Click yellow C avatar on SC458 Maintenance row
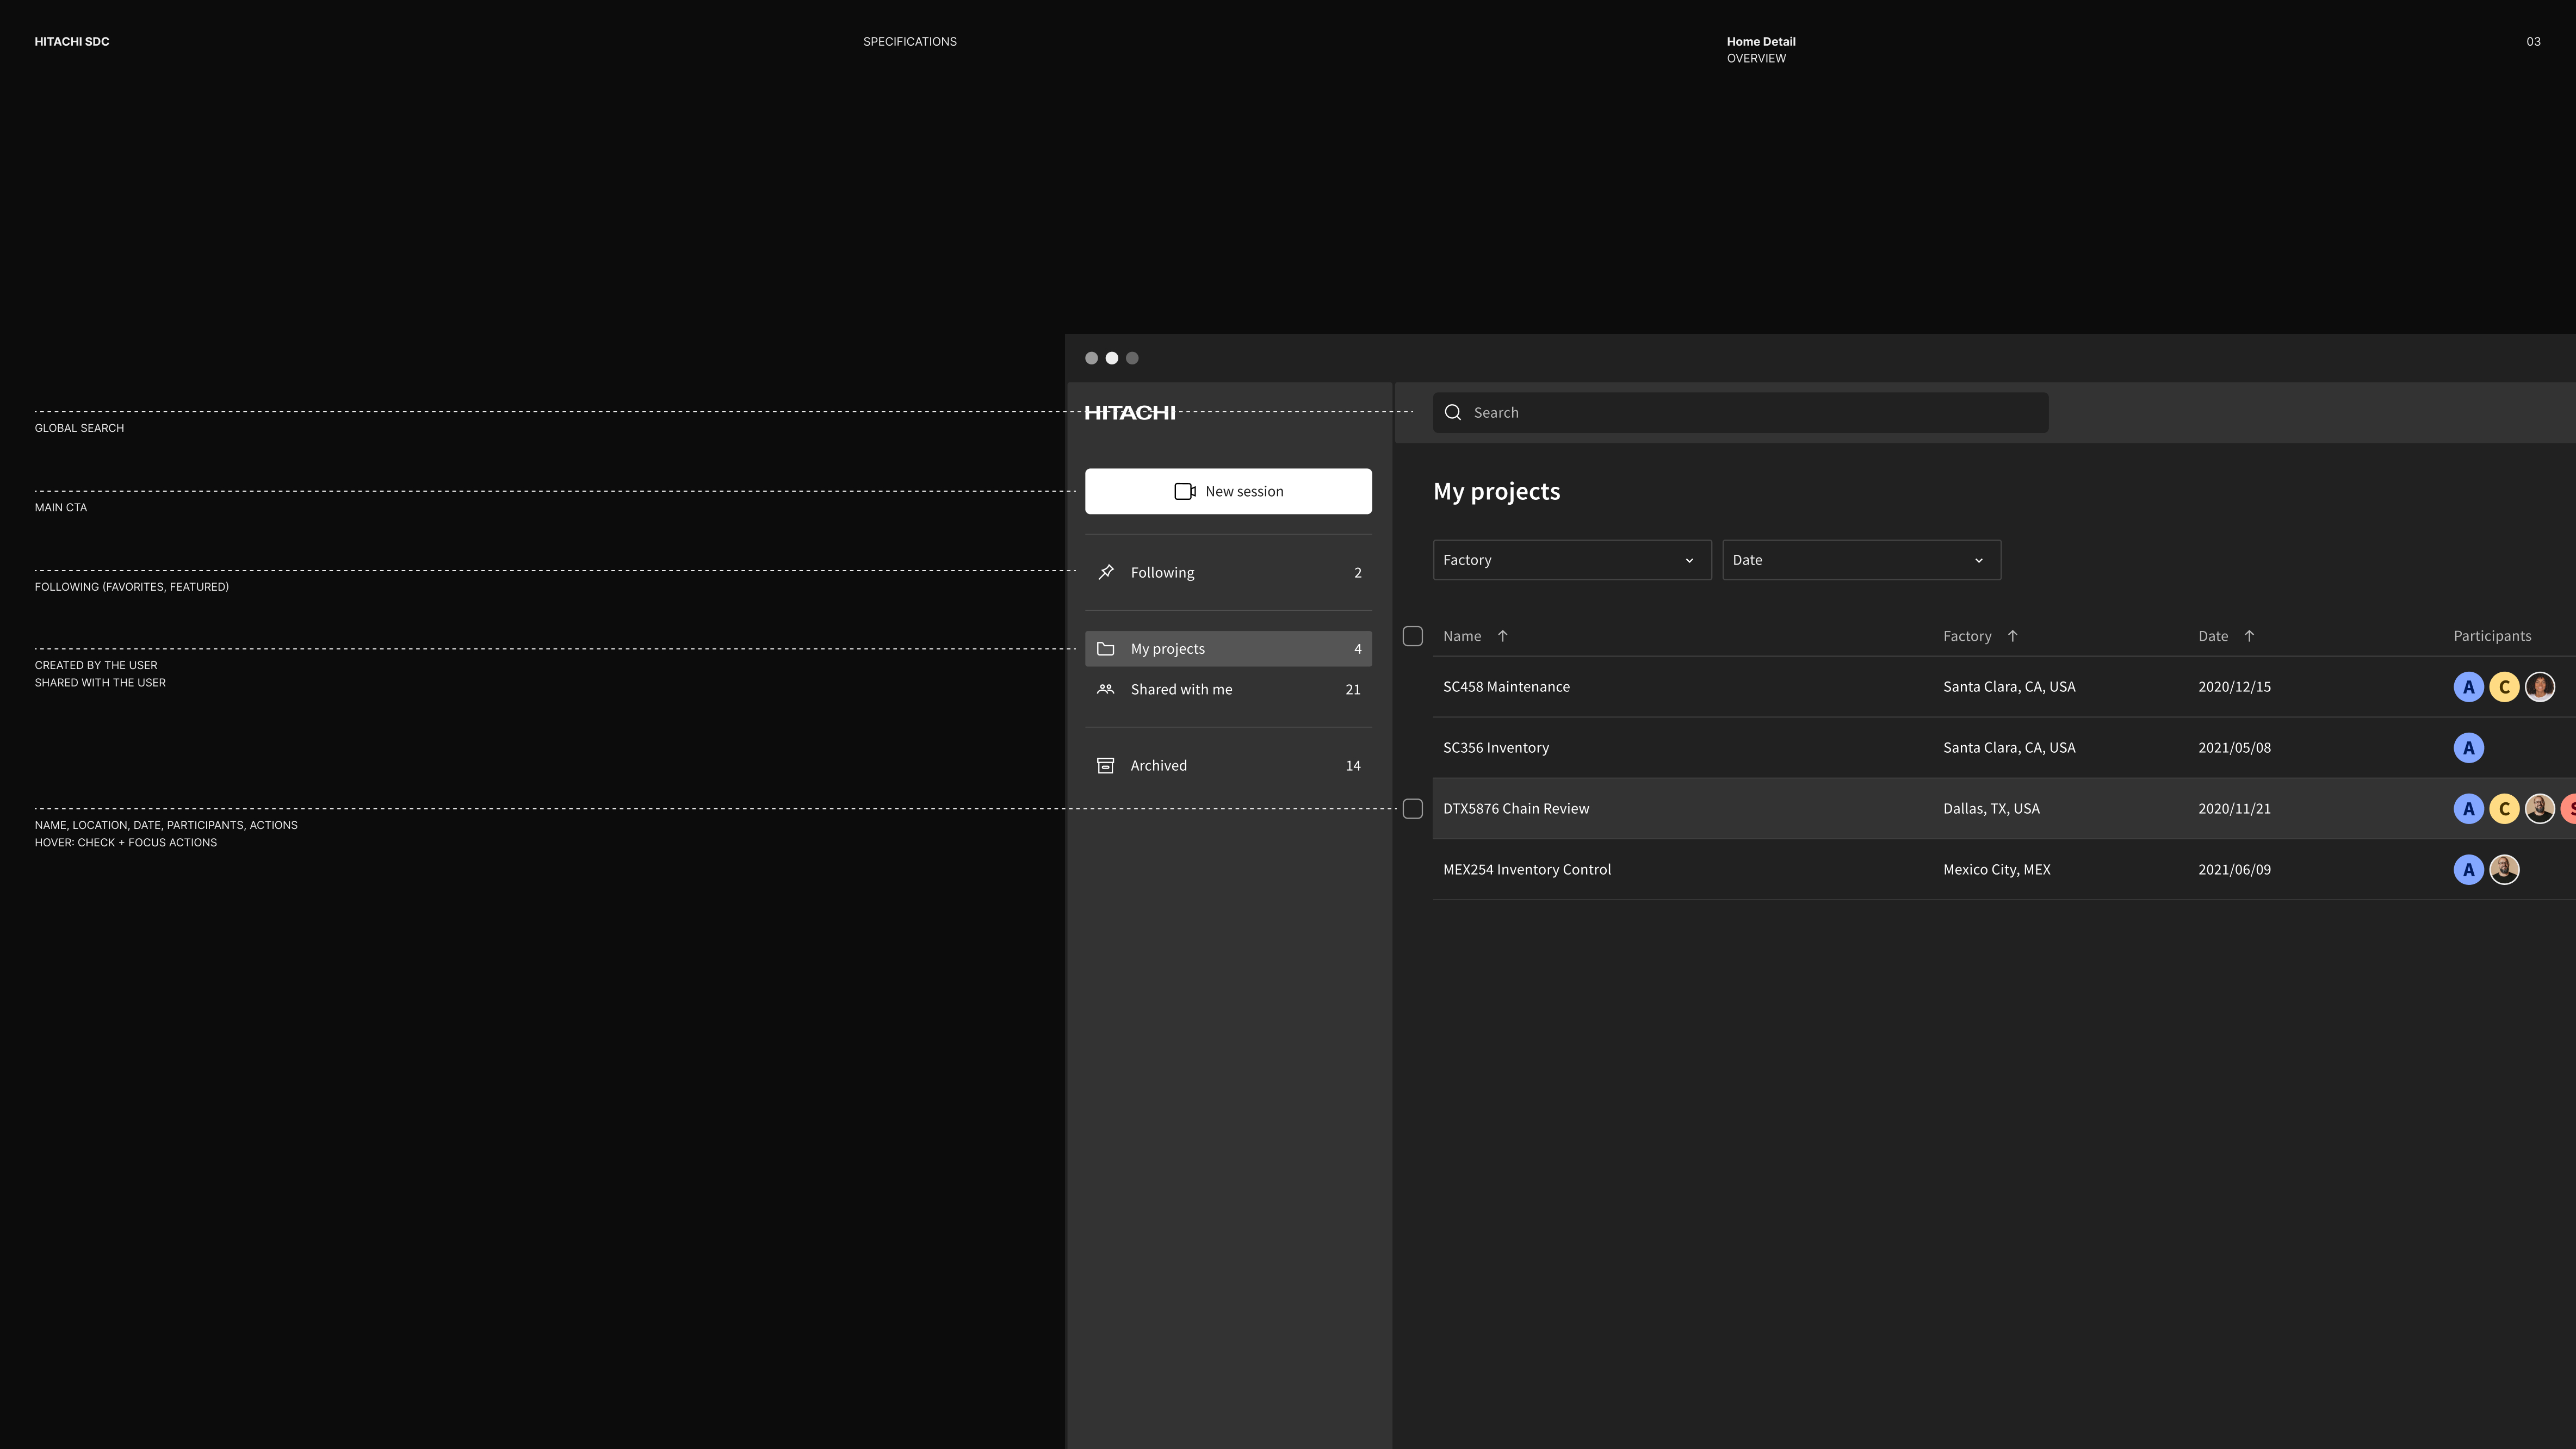 2504,687
